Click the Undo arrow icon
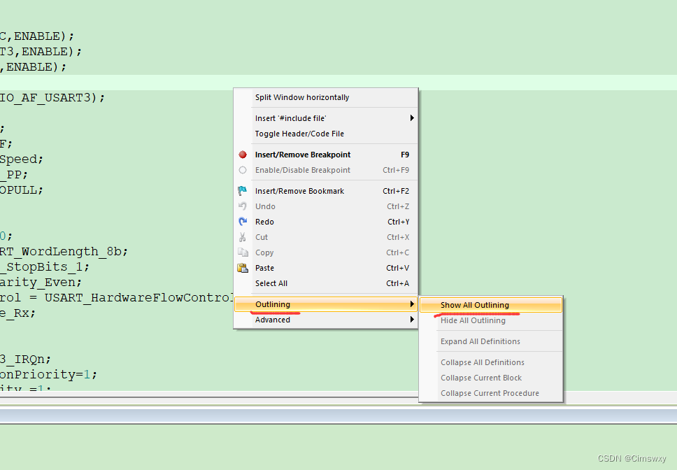677x470 pixels. (x=243, y=206)
